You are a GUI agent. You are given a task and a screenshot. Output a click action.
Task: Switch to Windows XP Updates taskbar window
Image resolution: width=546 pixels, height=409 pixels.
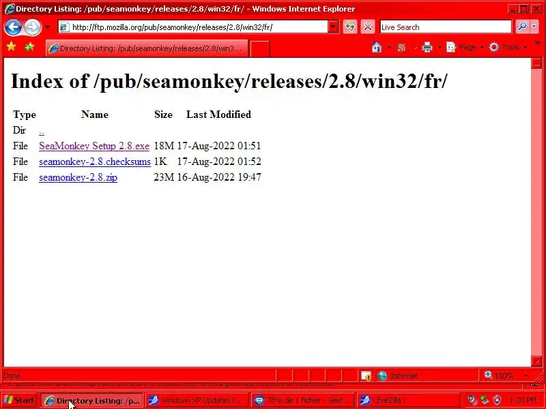point(197,400)
